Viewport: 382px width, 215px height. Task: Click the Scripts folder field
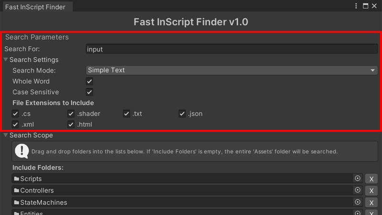187,178
